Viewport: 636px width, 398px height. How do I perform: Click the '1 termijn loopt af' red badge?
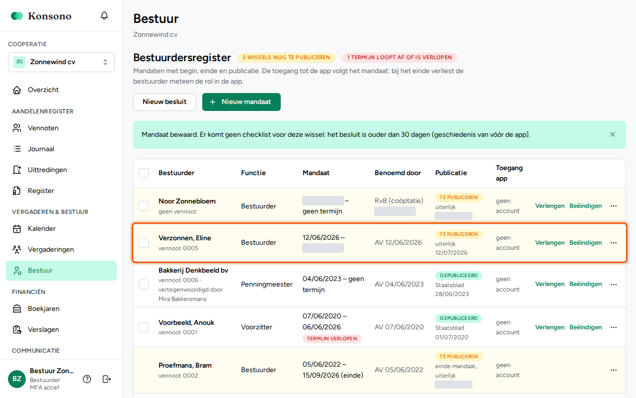400,58
